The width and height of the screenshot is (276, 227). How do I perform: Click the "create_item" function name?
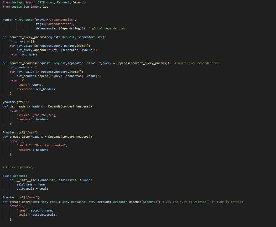(x=19, y=137)
